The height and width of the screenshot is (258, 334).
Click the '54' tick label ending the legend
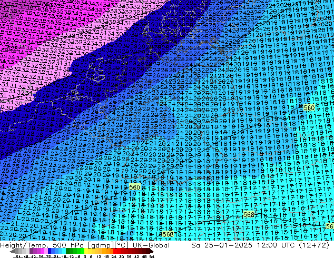(151, 256)
